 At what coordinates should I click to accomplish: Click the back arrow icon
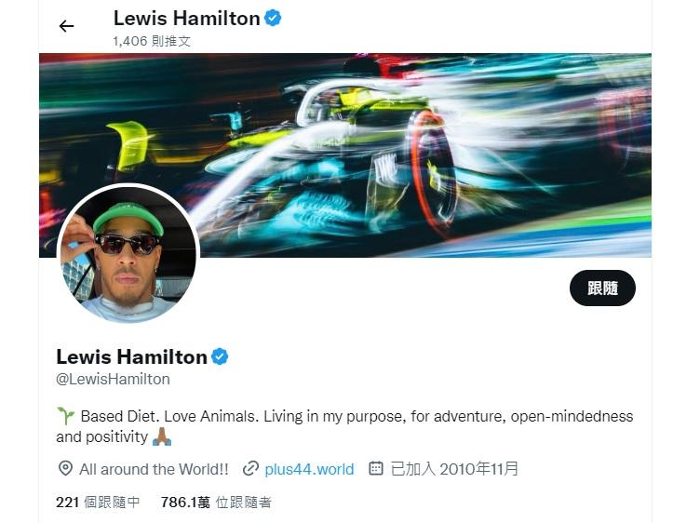(x=66, y=26)
